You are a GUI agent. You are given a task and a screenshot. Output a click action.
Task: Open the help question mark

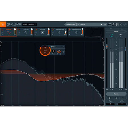[x=120, y=24]
